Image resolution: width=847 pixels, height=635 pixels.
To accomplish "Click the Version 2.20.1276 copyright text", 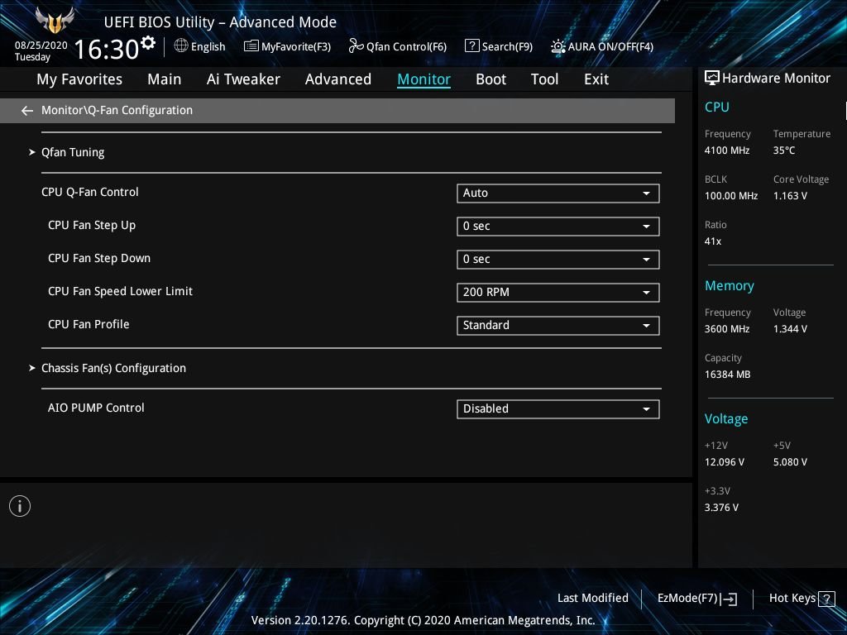I will 423,620.
